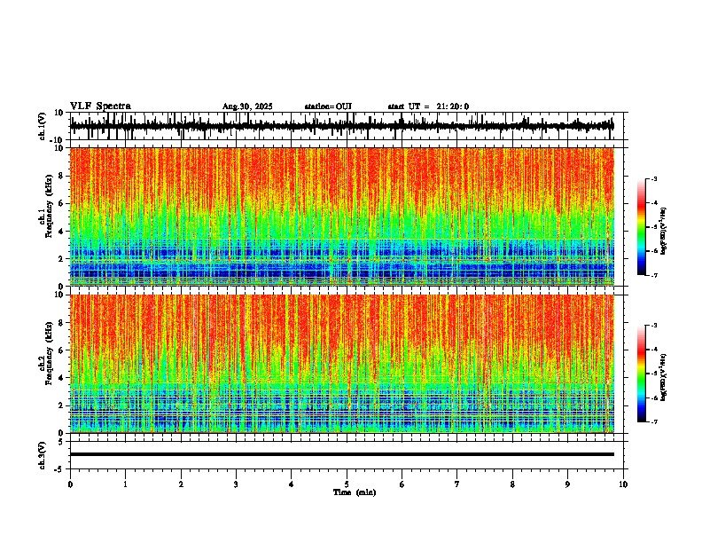This screenshot has height=543, width=702.
Task: Click the time-axis tick label "9"
Action: click(x=567, y=484)
